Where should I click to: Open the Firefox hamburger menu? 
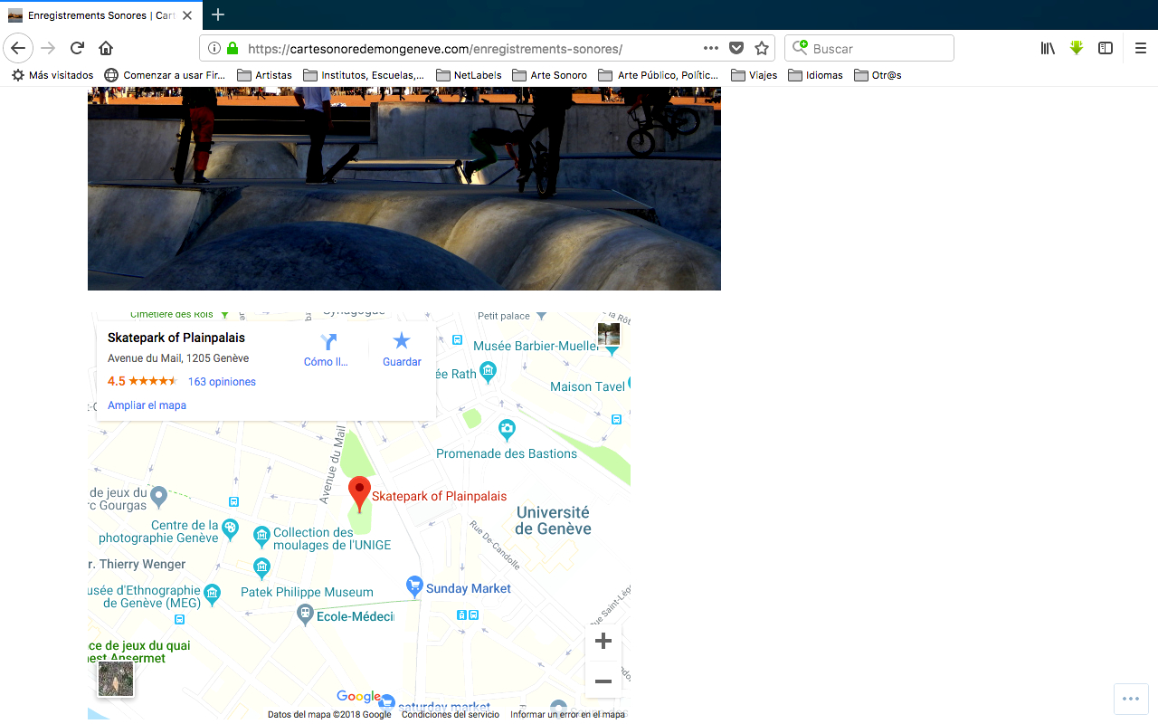click(x=1140, y=48)
